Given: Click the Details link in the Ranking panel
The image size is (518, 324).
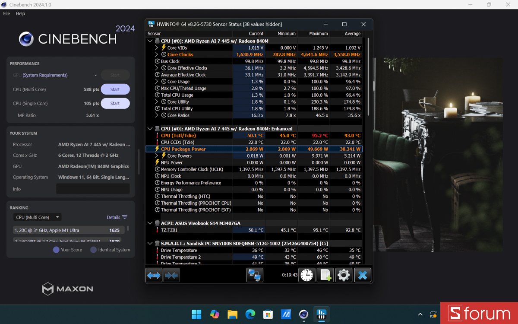Looking at the screenshot, I should point(113,217).
